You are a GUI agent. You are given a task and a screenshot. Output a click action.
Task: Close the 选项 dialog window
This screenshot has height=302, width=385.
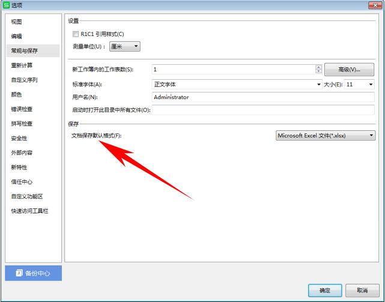click(375, 5)
